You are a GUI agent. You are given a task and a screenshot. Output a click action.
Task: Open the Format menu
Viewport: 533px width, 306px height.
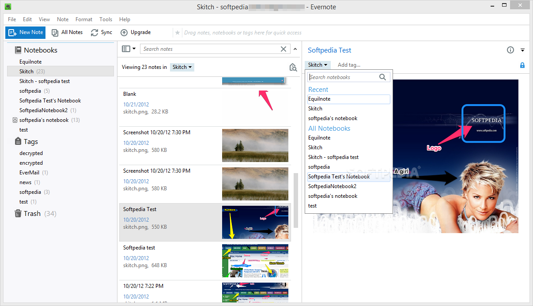coord(84,19)
